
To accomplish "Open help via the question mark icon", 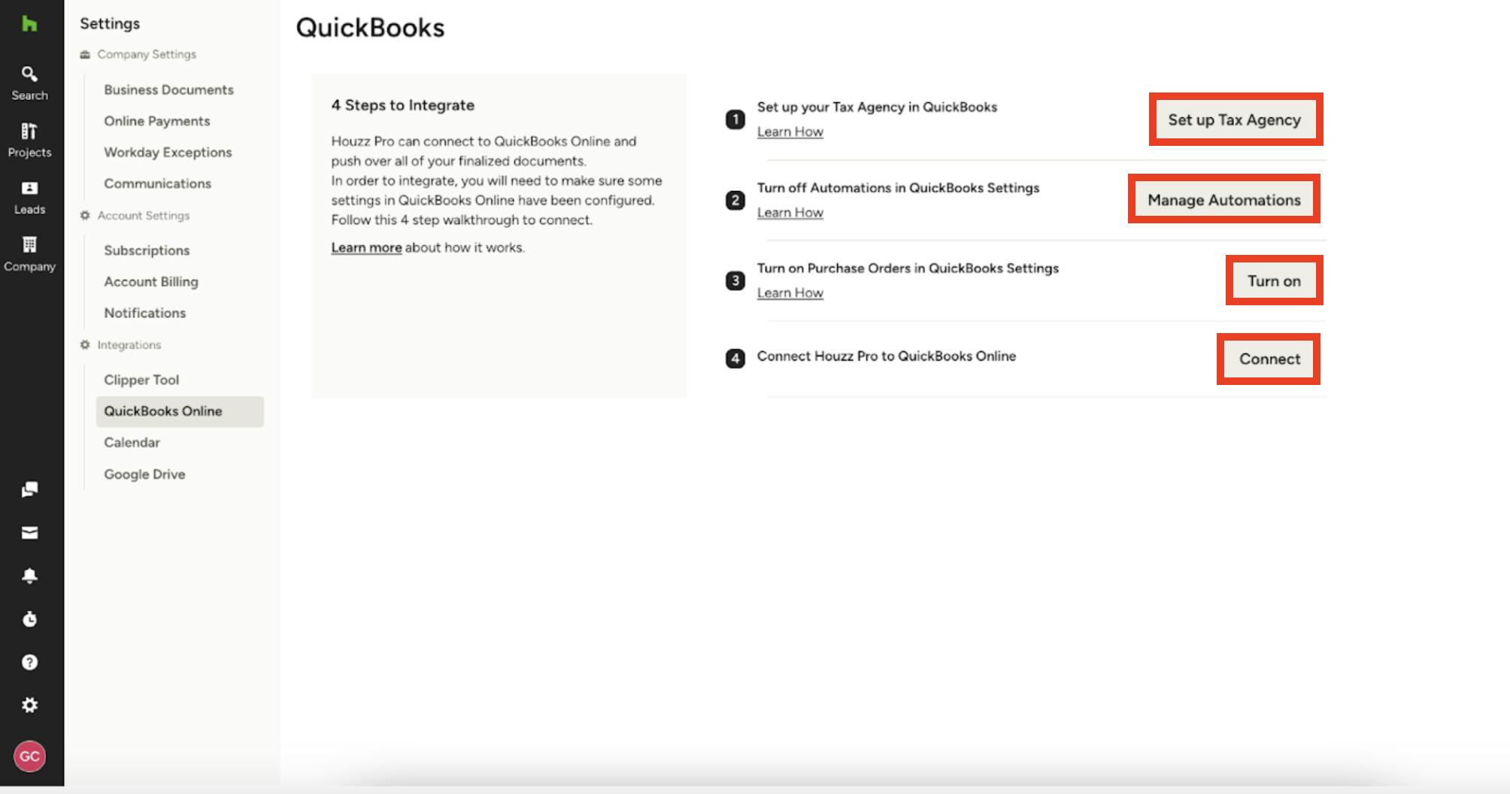I will pyautogui.click(x=29, y=662).
